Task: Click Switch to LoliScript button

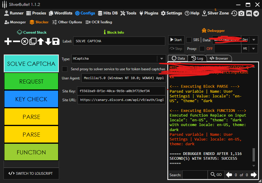Action: click(31, 173)
